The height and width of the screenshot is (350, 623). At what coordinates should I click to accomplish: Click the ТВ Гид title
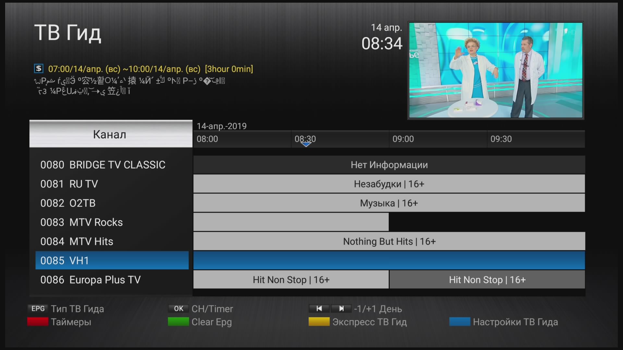68,33
